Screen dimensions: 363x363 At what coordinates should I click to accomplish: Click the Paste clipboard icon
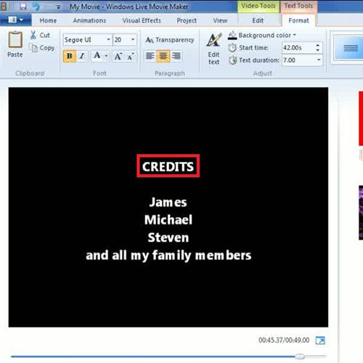click(15, 40)
